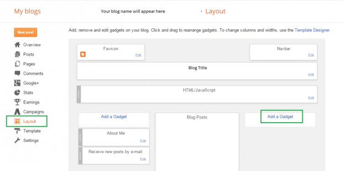Open the Overview section
Screen dimensions: 343x171
(32, 45)
